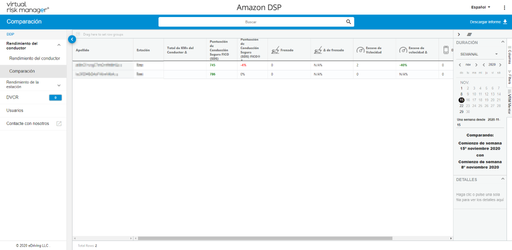
Task: Click Descargar informe download button
Action: point(488,22)
